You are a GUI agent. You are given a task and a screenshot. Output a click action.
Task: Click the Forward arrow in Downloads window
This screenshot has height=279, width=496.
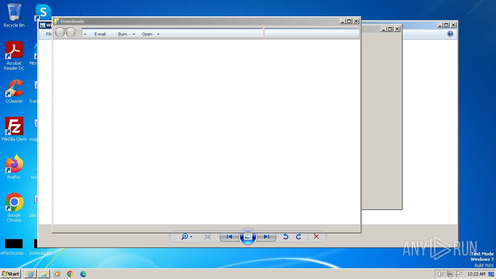coord(71,33)
